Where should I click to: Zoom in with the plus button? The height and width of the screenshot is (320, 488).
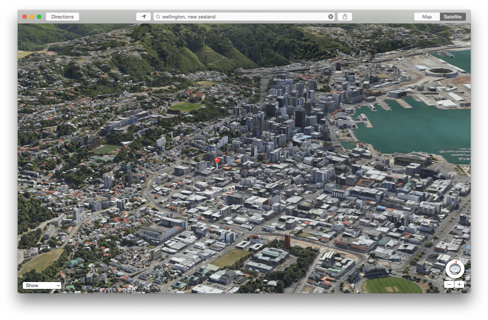pyautogui.click(x=459, y=284)
